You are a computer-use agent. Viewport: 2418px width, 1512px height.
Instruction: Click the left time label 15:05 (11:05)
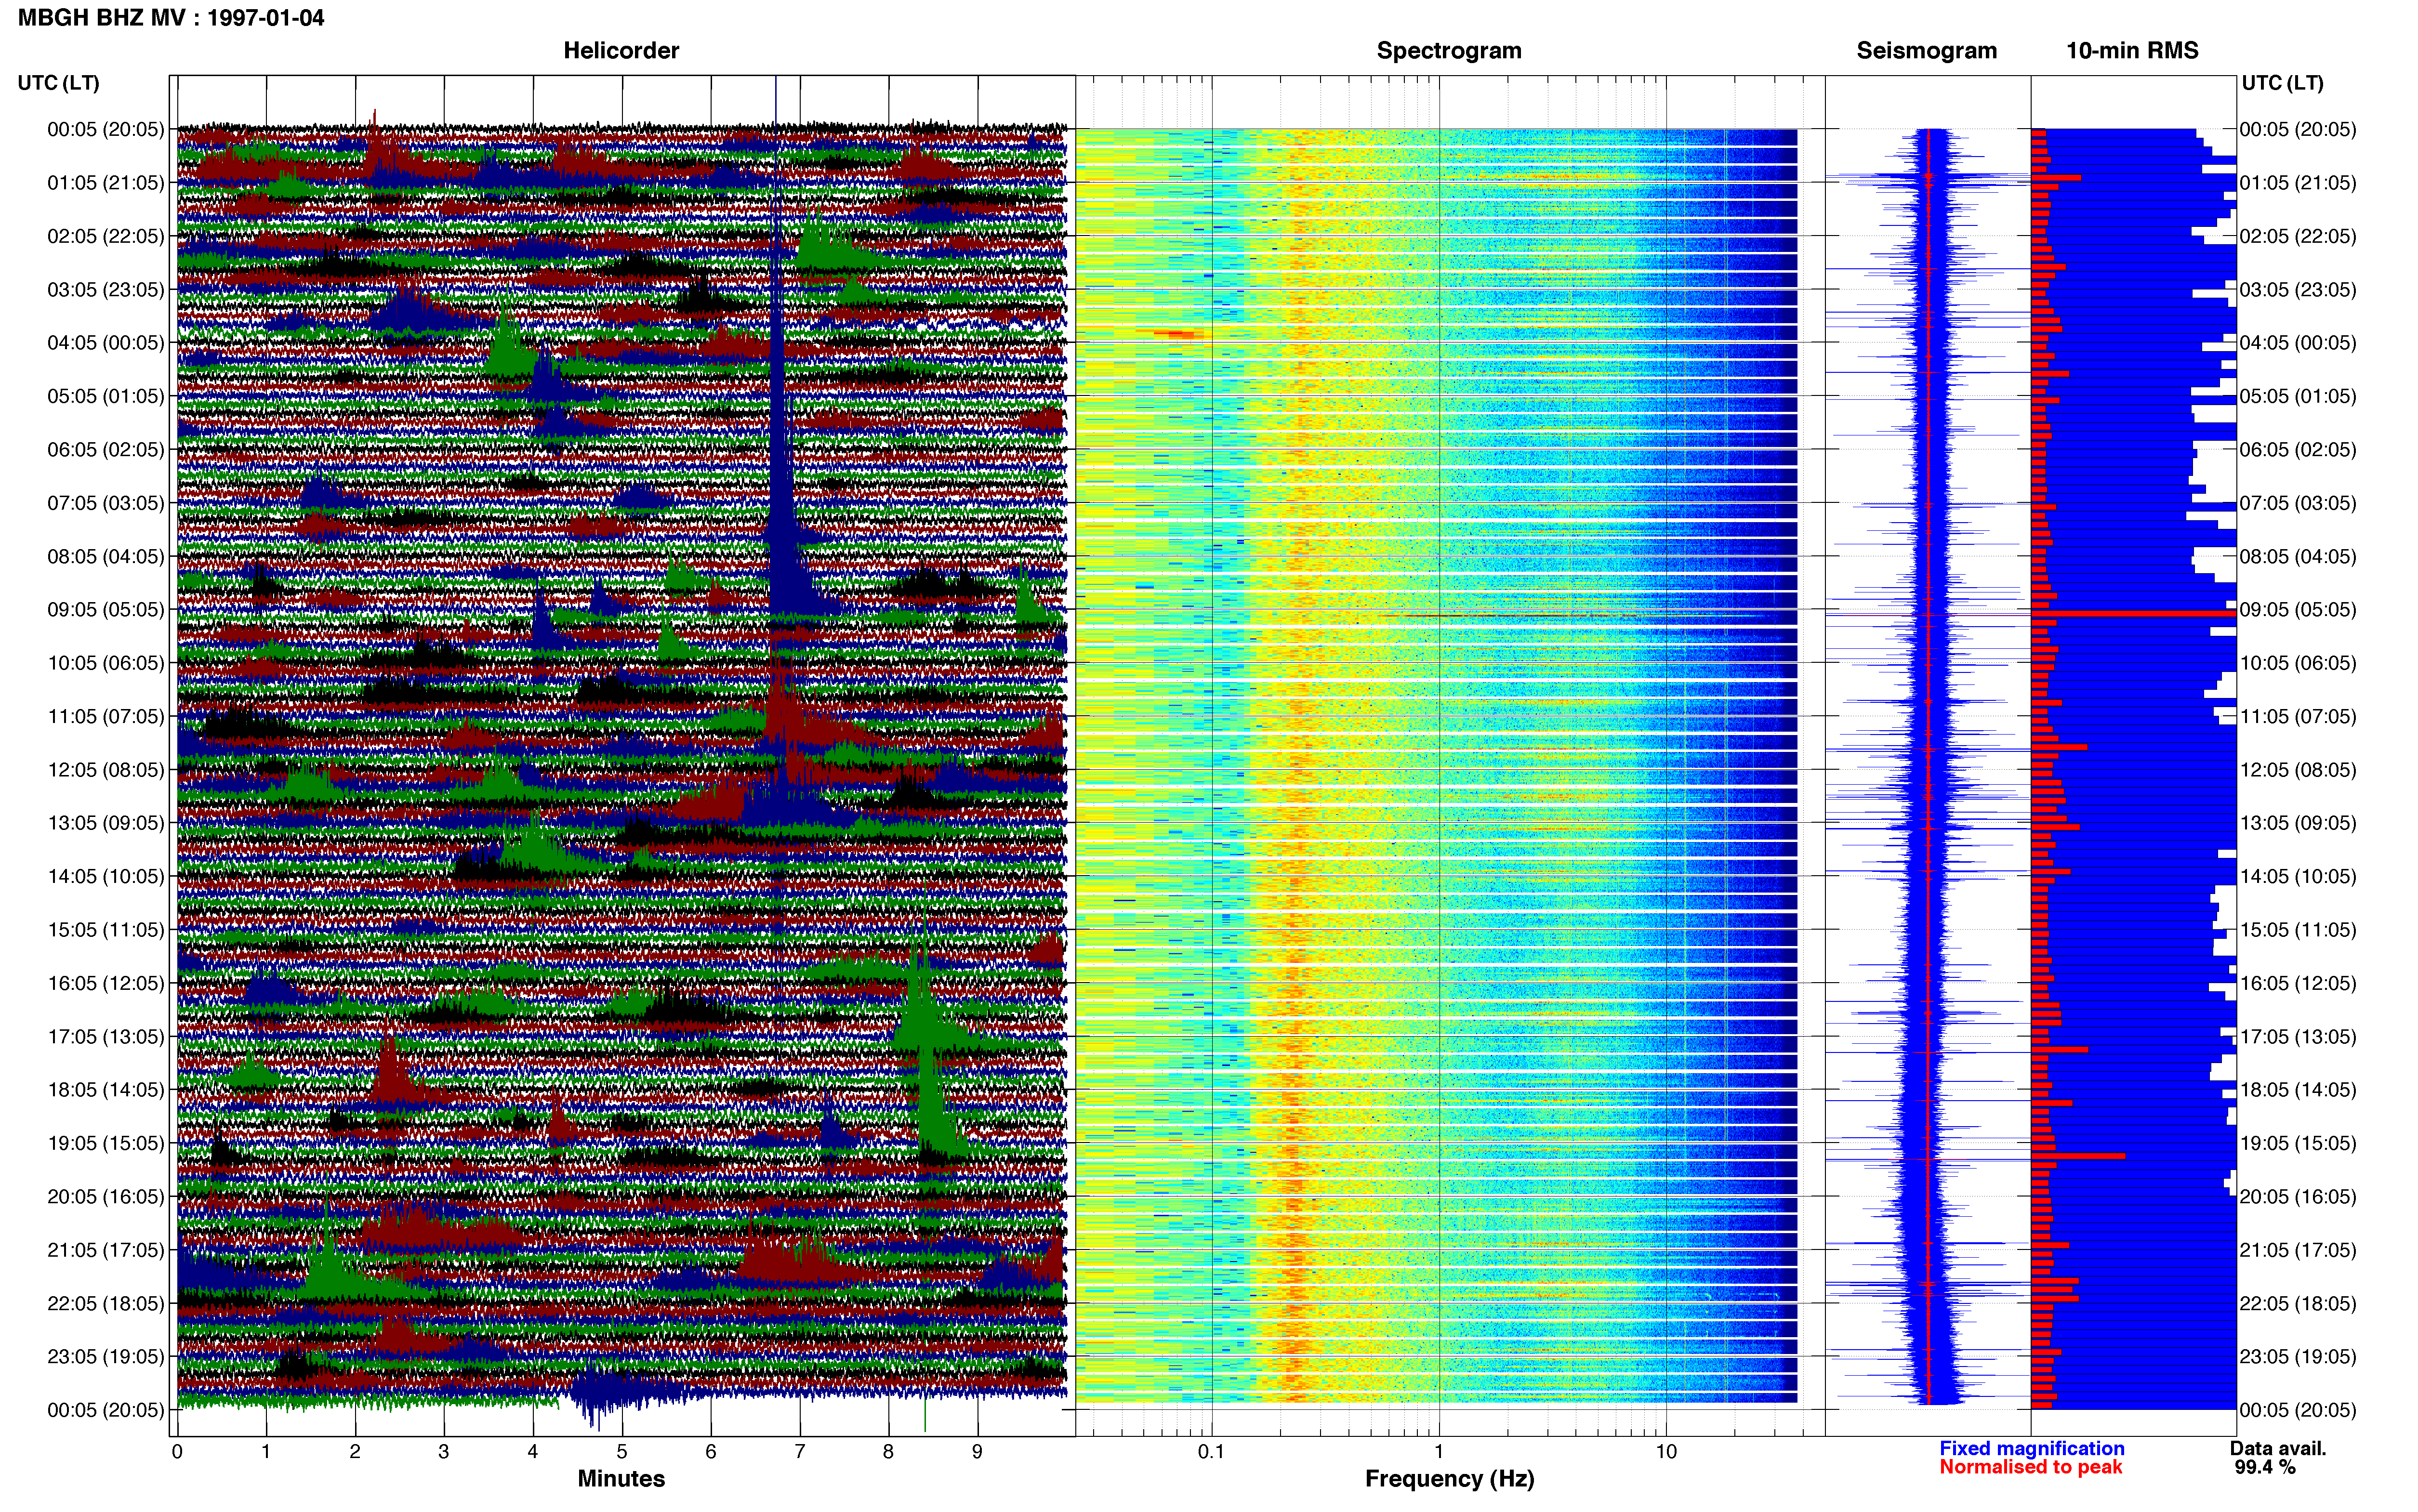point(105,929)
